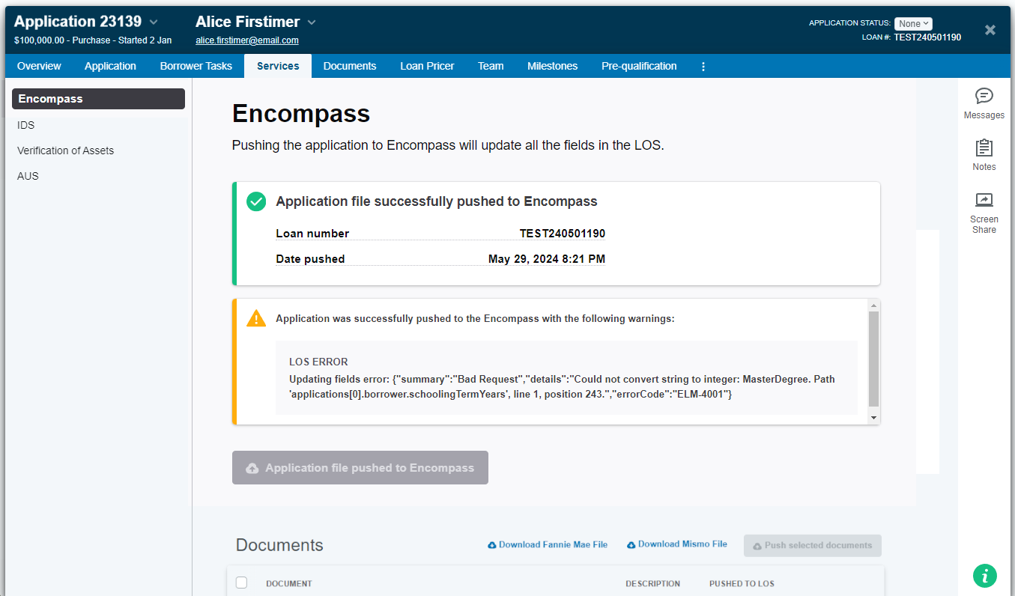Open the Messages panel icon

984,96
